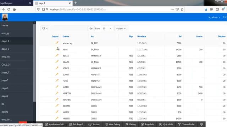Click the feedback chat bubble icon
The image size is (227, 127).
[x=225, y=17]
